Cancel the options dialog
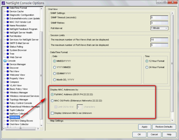This screenshot has width=179, height=140. [154, 135]
